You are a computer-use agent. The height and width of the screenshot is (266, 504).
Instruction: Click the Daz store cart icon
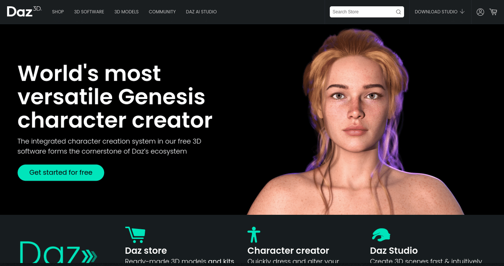pyautogui.click(x=135, y=235)
